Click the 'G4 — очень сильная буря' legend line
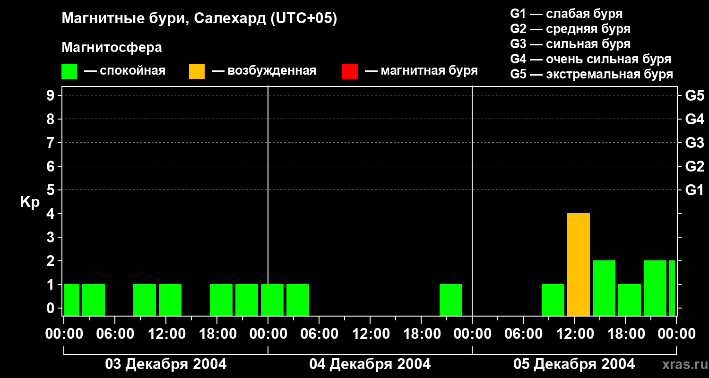 tap(591, 59)
